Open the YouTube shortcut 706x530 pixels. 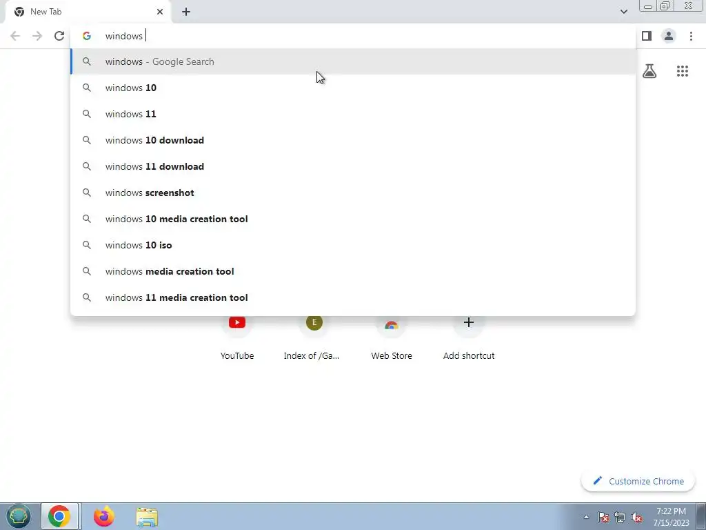click(237, 338)
